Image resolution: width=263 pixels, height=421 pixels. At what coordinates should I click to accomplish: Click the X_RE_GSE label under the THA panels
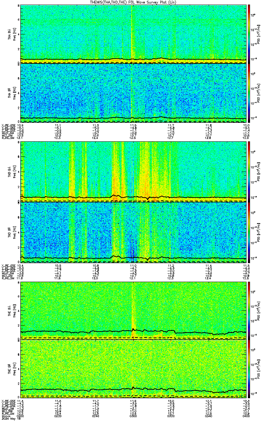tap(8, 125)
